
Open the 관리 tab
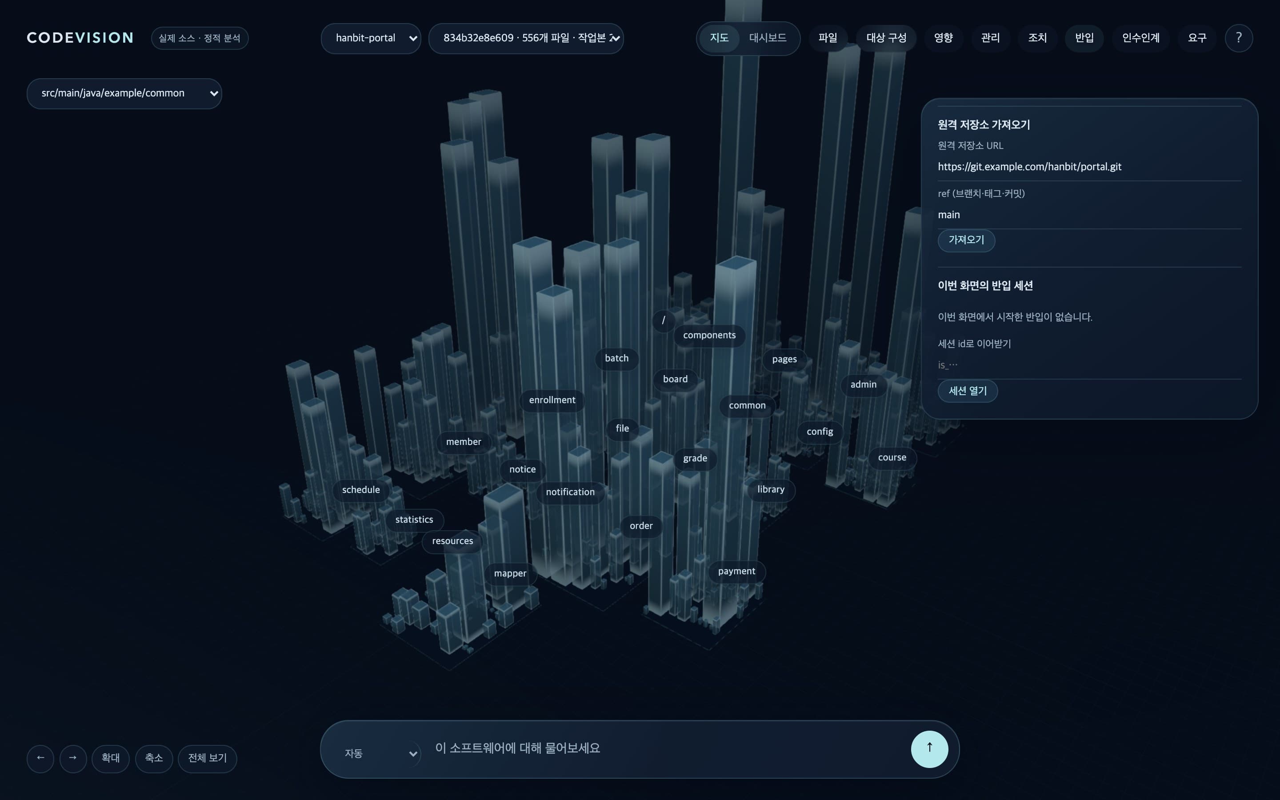click(x=990, y=38)
